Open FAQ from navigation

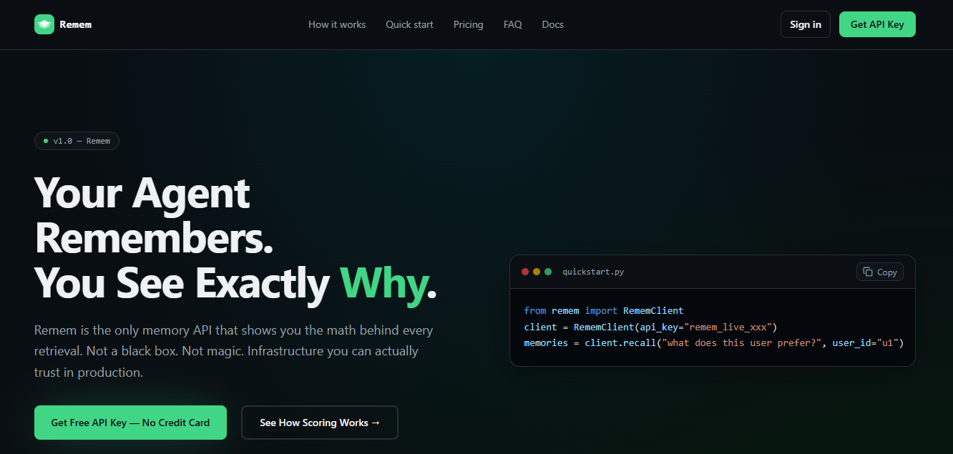click(512, 24)
